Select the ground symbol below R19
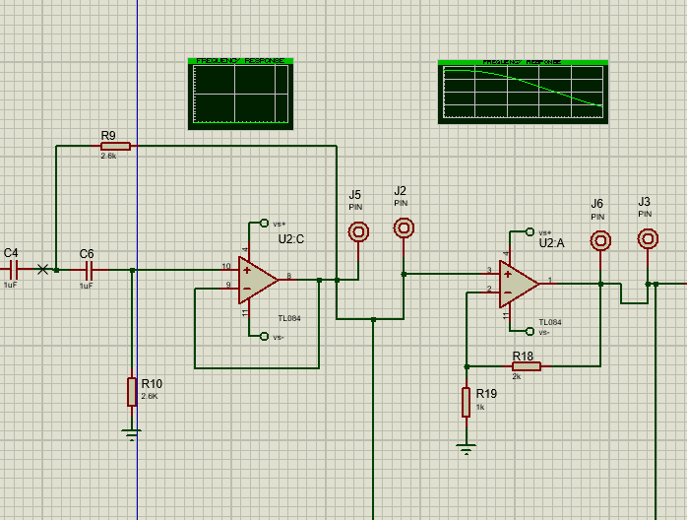The height and width of the screenshot is (520, 687). point(467,449)
